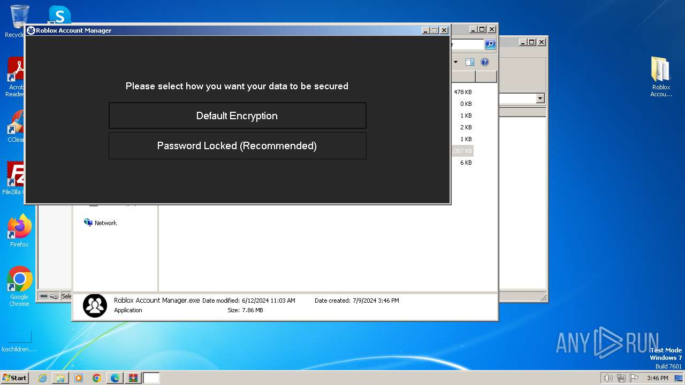The width and height of the screenshot is (685, 385).
Task: Click blank taskbar app button
Action: (151, 378)
